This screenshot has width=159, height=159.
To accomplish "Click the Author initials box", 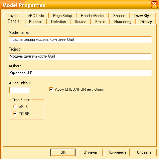I will 19,90.
